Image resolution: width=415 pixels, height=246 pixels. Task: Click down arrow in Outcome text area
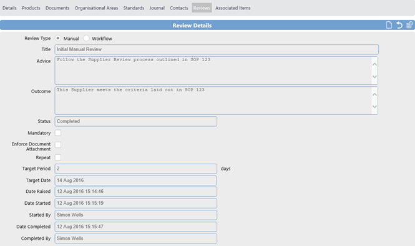[374, 106]
